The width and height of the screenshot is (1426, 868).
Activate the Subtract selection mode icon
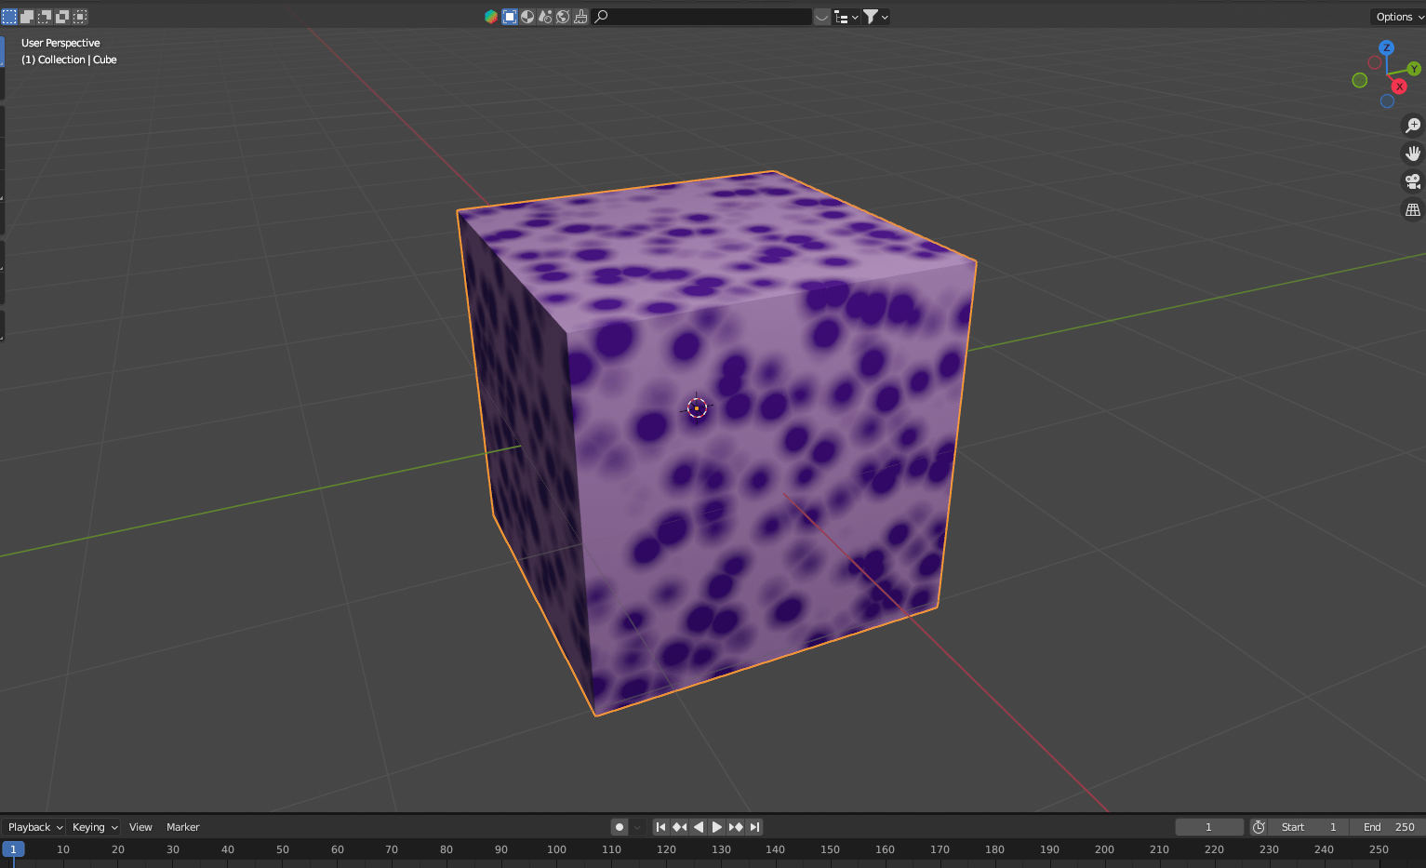point(45,16)
